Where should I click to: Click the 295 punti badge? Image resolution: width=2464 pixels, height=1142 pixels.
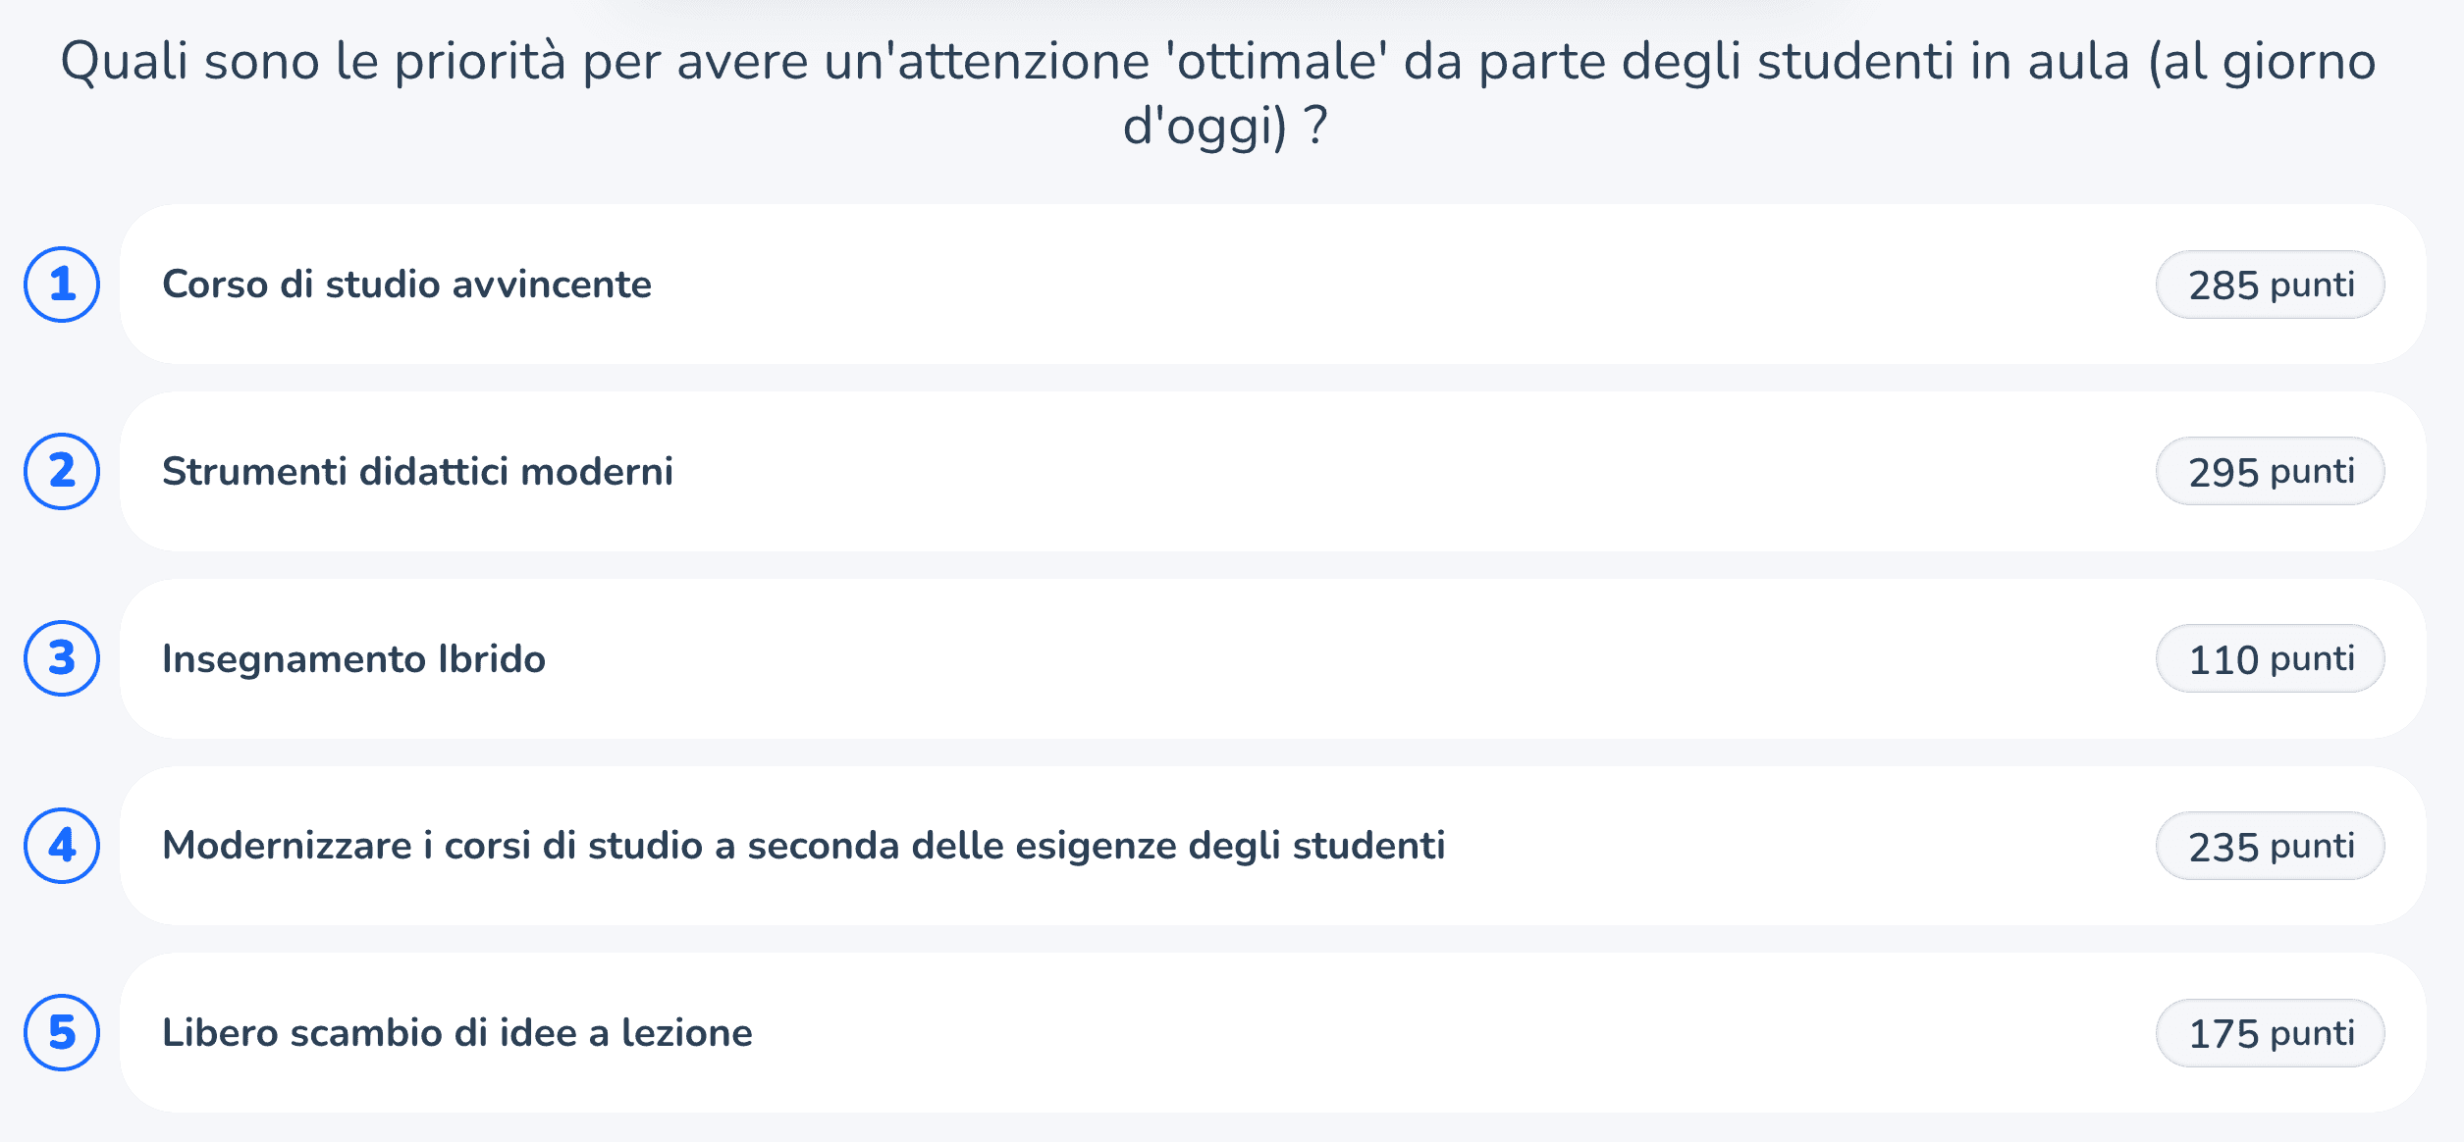tap(2270, 471)
